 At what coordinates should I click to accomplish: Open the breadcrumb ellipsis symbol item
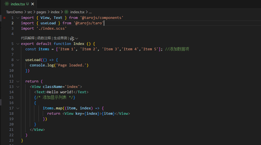click(x=90, y=12)
